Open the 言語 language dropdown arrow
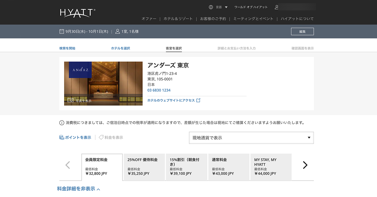Screen dimensions: 377x197 pyautogui.click(x=226, y=7)
